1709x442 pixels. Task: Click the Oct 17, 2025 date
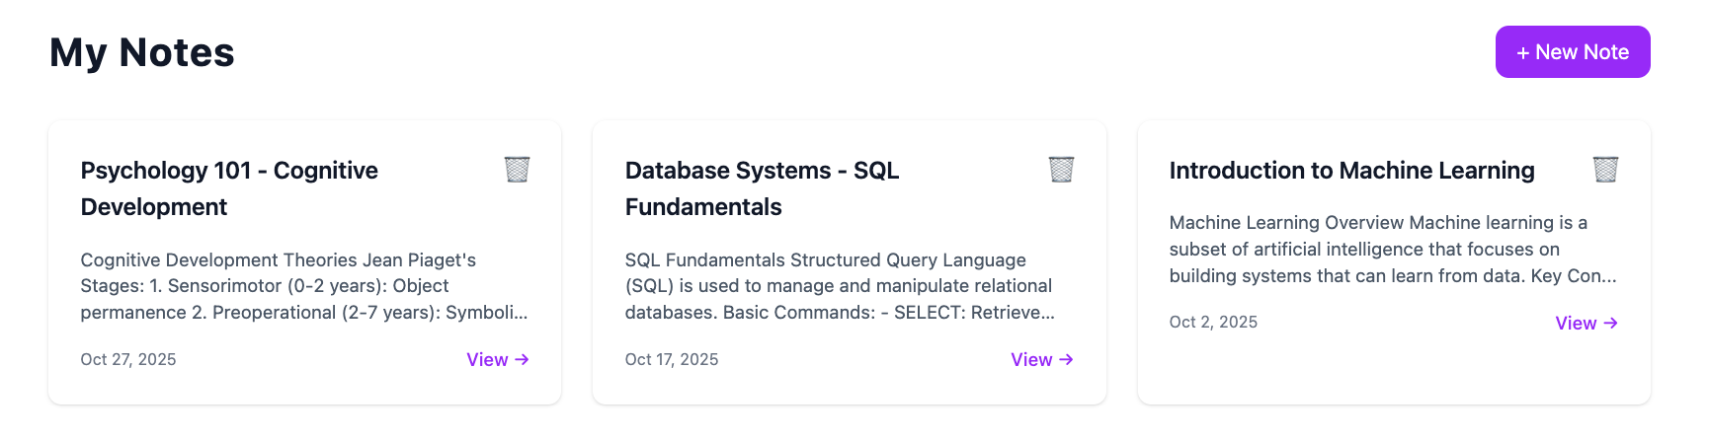(x=672, y=360)
